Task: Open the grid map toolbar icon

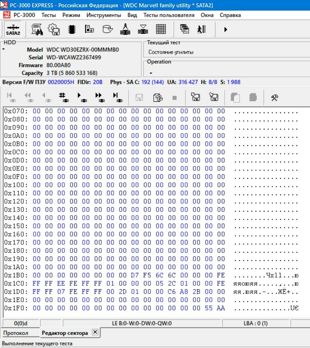Action: [x=161, y=29]
